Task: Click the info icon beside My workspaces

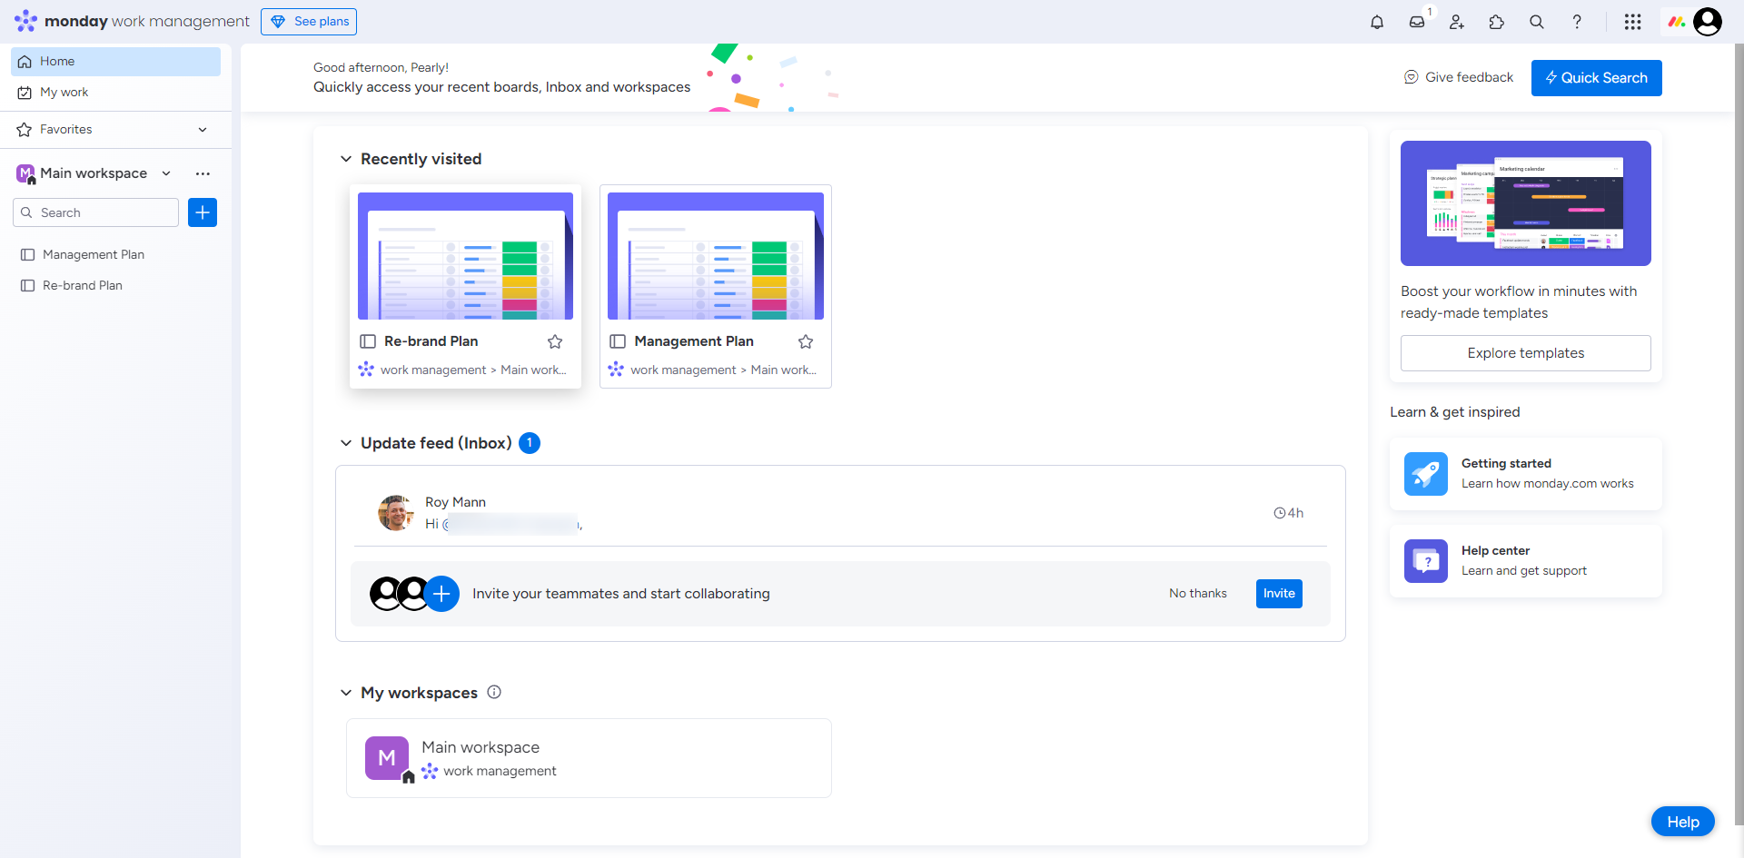Action: pyautogui.click(x=494, y=692)
